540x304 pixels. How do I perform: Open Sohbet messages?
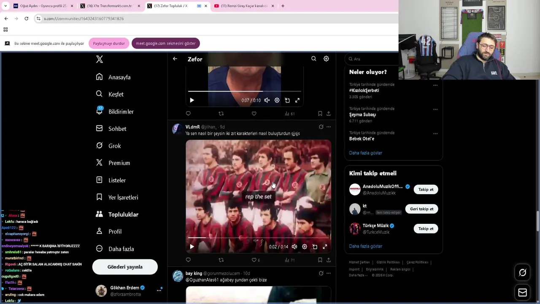pyautogui.click(x=111, y=129)
